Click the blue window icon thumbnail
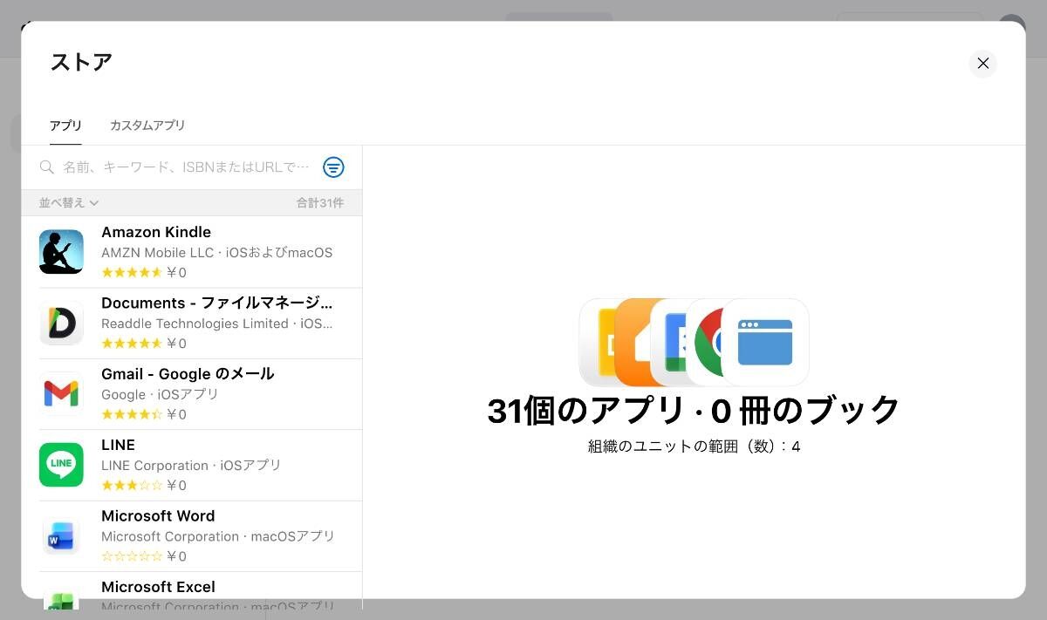This screenshot has height=620, width=1047. [765, 343]
